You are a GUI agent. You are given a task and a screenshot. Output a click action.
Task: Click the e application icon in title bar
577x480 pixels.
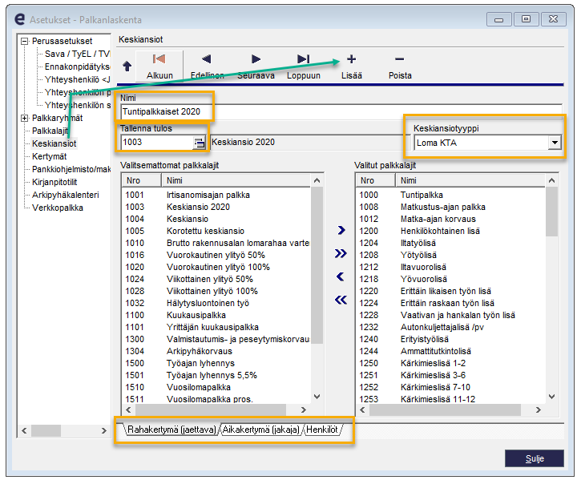click(x=20, y=19)
